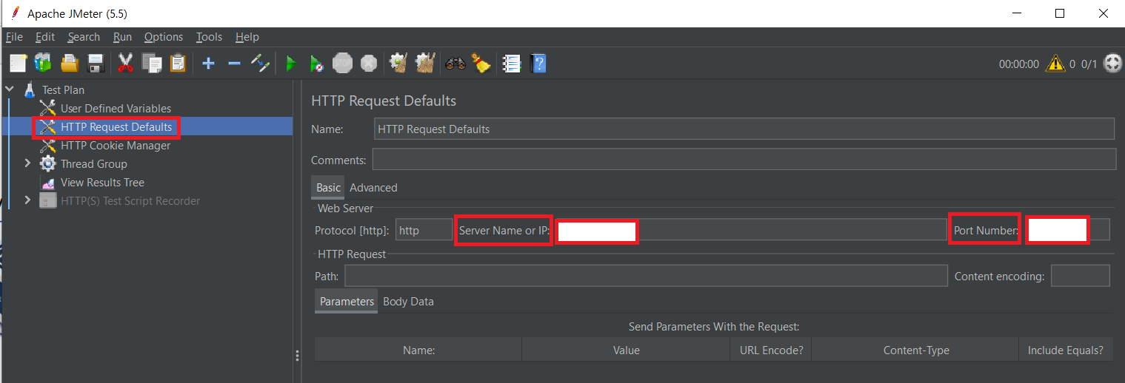Click the 0/1 active threads counter

point(1089,64)
